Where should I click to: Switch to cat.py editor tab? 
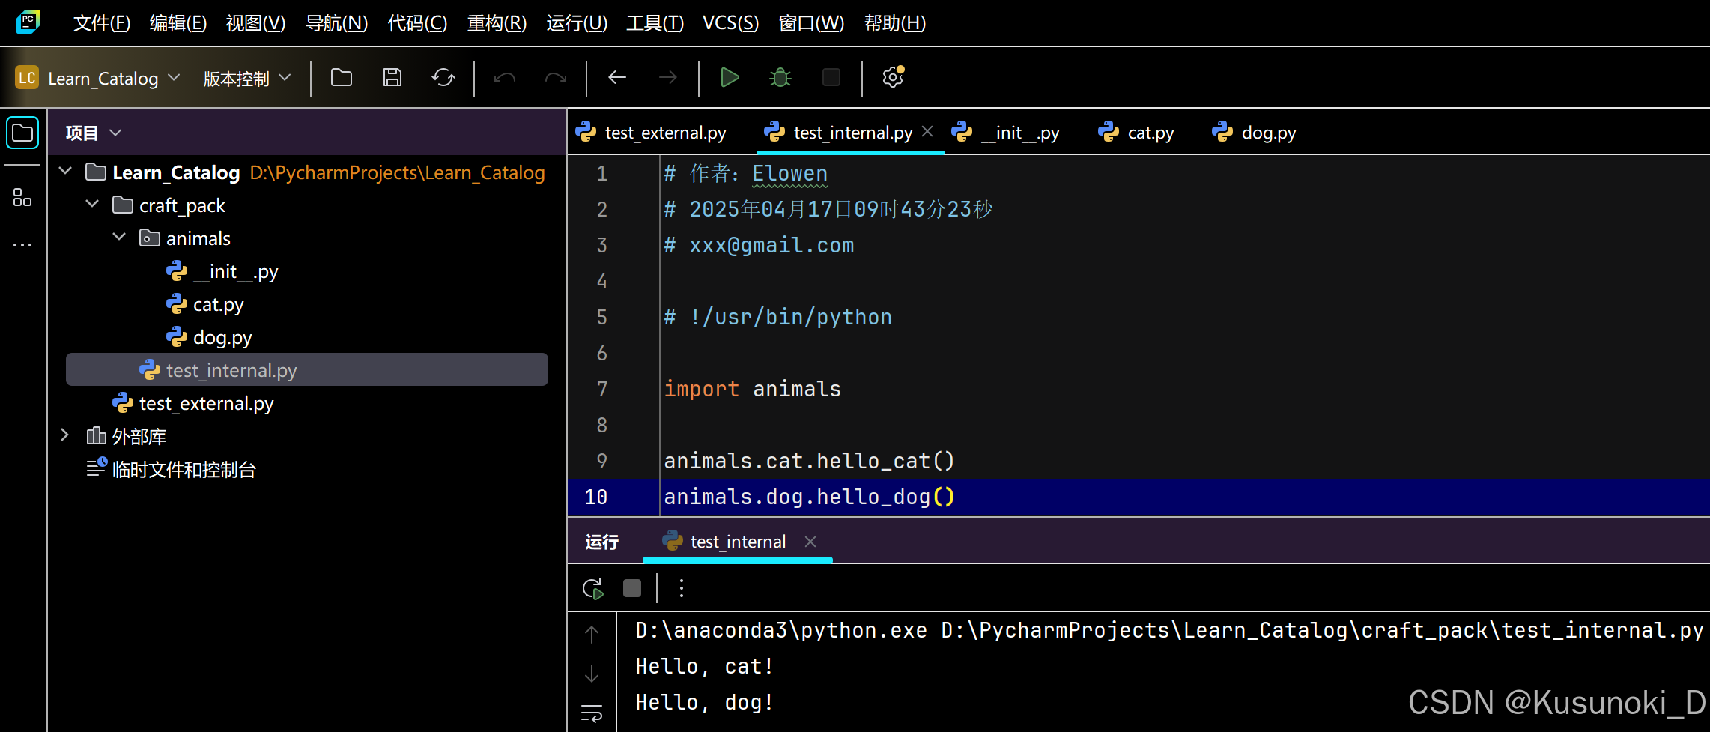(x=1137, y=133)
